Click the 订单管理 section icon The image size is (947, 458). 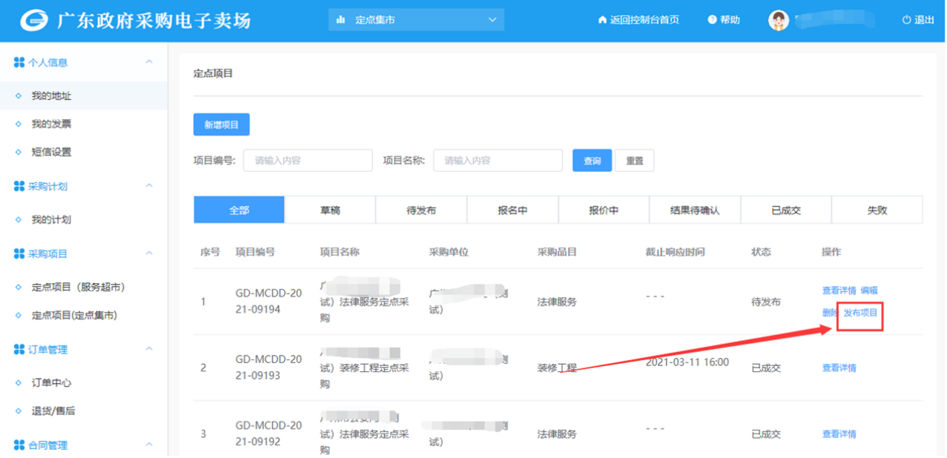click(x=19, y=349)
